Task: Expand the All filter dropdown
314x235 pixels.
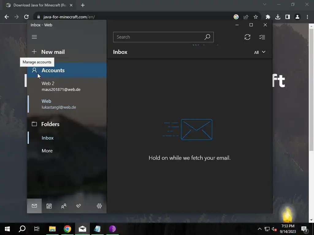Action: click(x=260, y=52)
